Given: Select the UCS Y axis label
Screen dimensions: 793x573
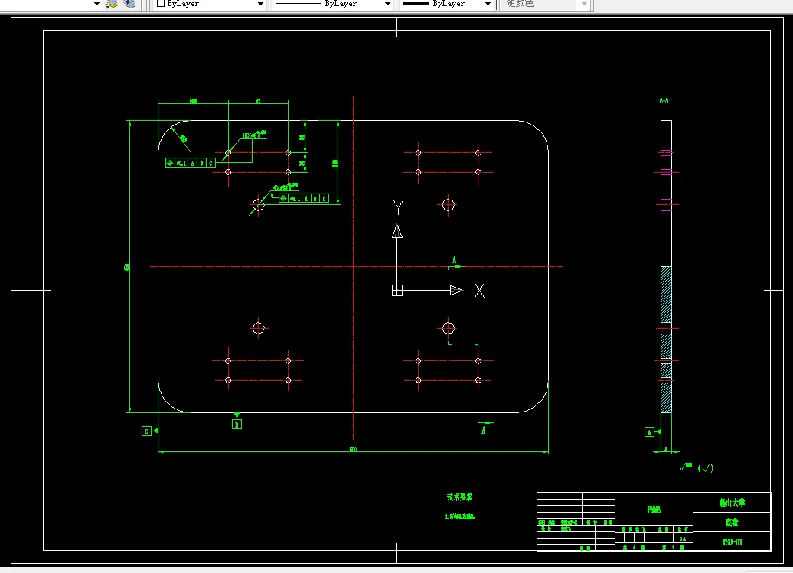Looking at the screenshot, I should coord(398,207).
